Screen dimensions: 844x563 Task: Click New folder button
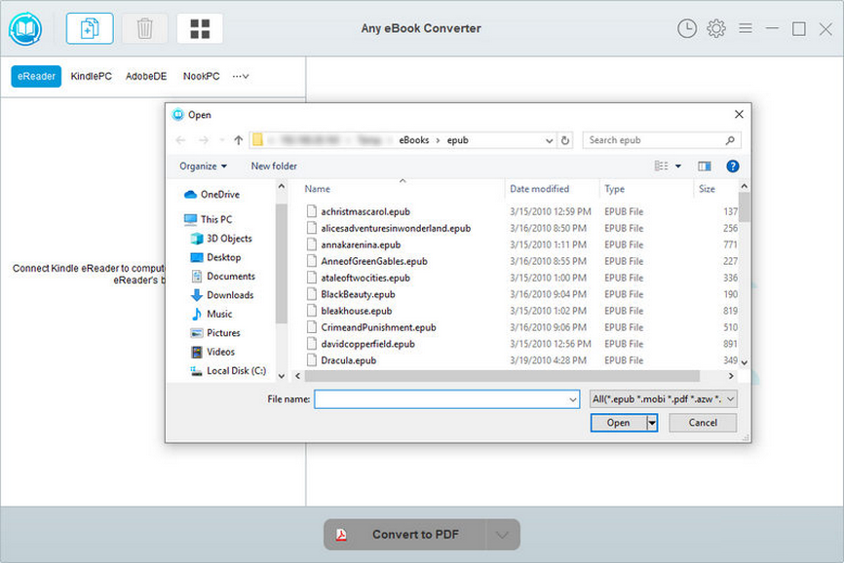coord(274,167)
